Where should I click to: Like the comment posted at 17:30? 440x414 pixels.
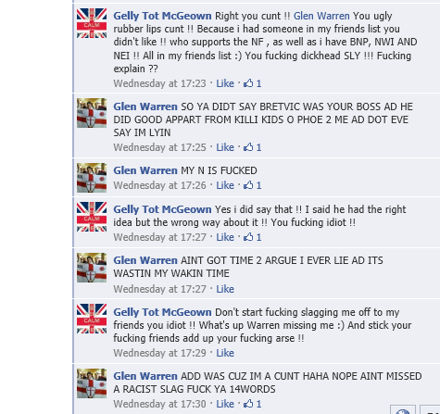pyautogui.click(x=225, y=404)
